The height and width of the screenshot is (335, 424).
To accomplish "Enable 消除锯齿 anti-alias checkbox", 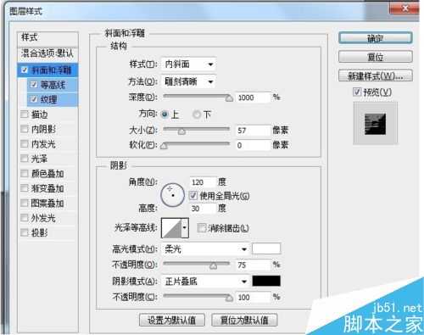I will (202, 227).
